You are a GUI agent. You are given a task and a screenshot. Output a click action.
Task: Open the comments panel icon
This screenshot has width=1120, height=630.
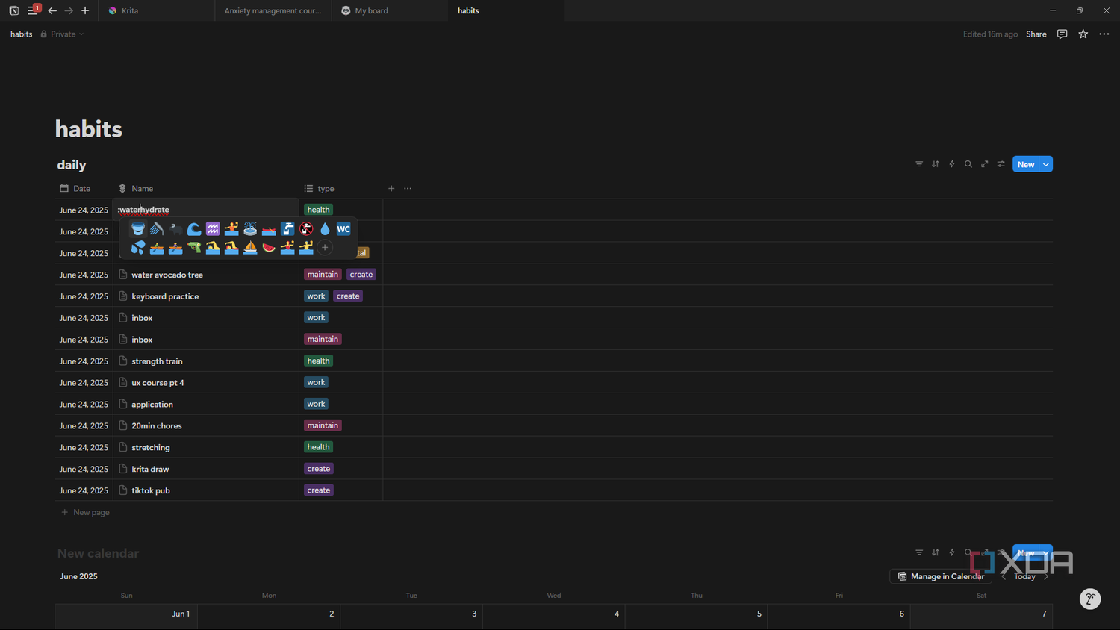tap(1062, 34)
